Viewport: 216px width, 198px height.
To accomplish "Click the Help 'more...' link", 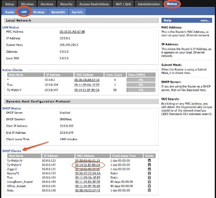I will tap(205, 21).
